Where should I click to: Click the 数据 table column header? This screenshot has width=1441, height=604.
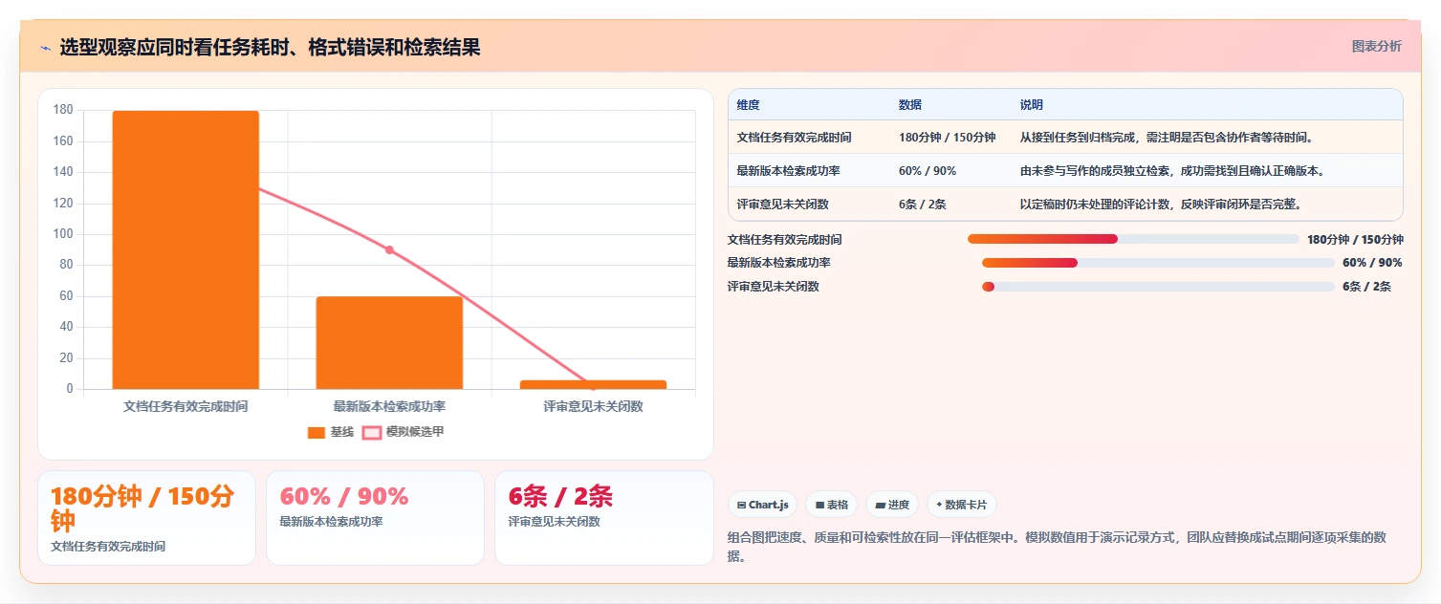point(910,105)
